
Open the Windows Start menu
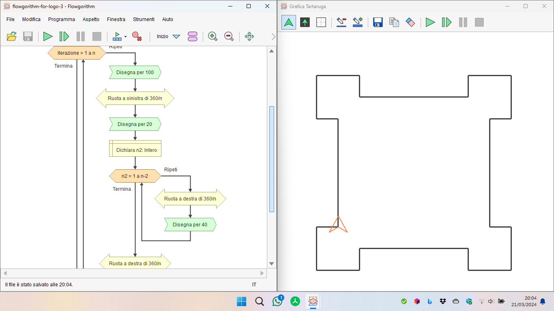(241, 301)
